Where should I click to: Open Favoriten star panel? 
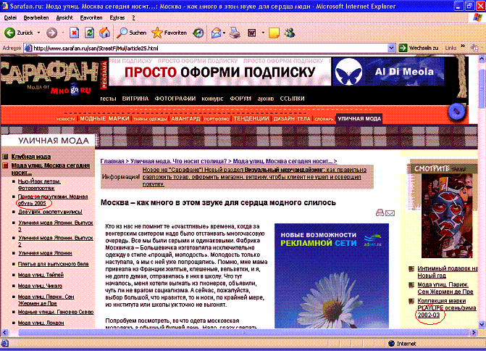pyautogui.click(x=169, y=33)
